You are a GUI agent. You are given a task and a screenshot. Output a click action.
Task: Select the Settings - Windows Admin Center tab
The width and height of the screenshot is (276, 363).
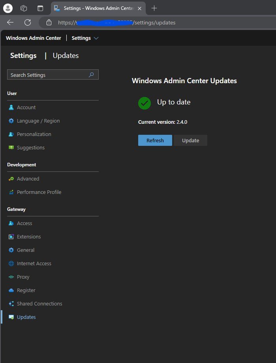[x=98, y=8]
